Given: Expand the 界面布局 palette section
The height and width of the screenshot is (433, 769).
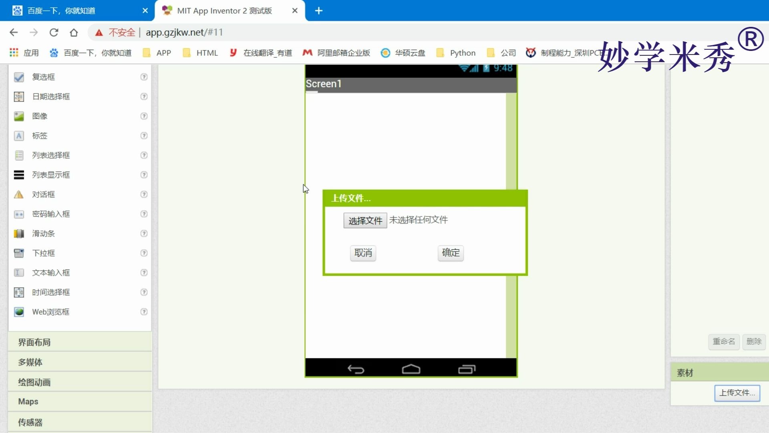Looking at the screenshot, I should (x=80, y=342).
